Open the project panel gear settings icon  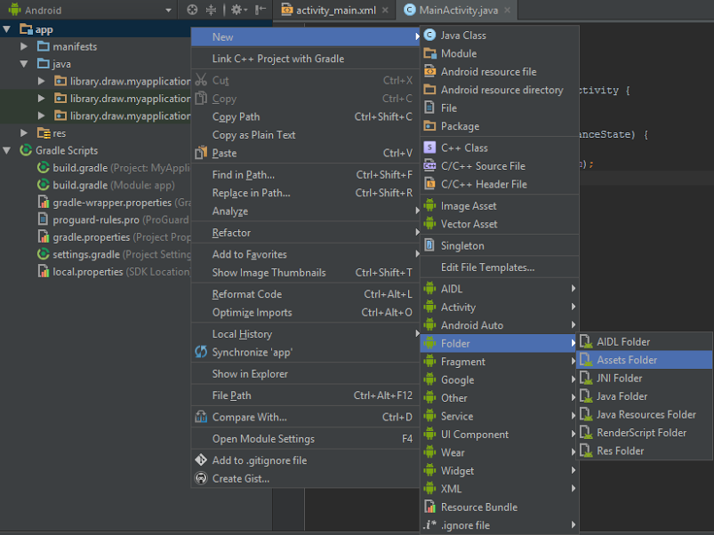(x=238, y=10)
